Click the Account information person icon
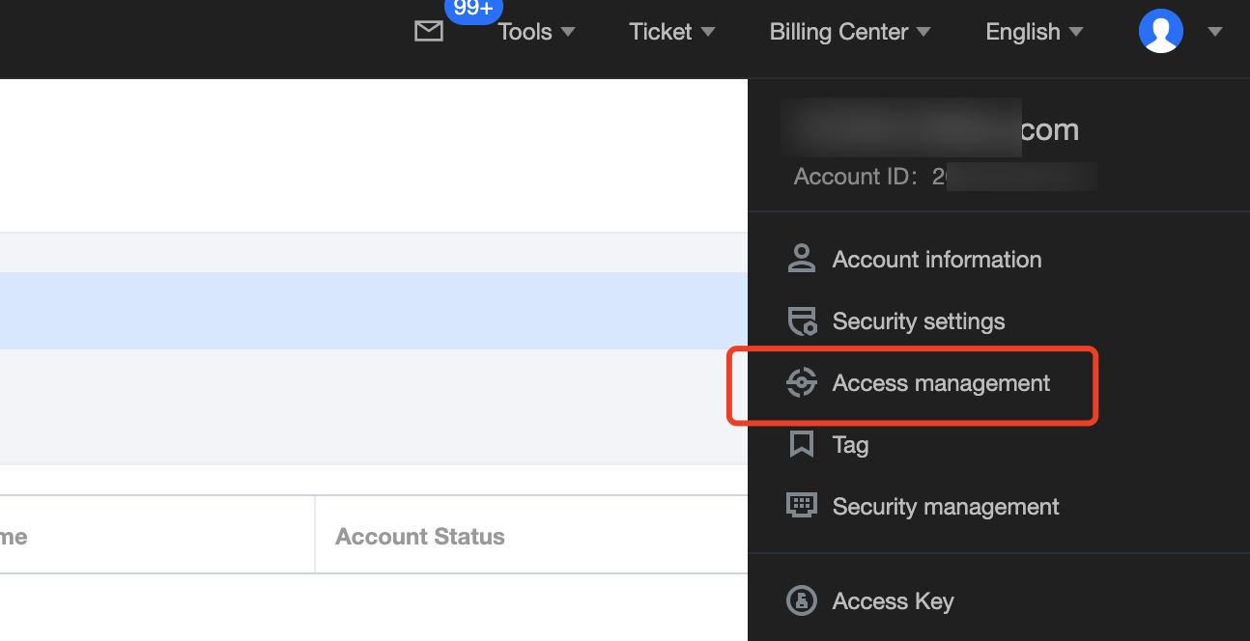Viewport: 1250px width, 641px height. (x=801, y=259)
